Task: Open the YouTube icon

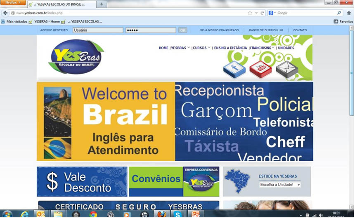Action: coord(260,69)
